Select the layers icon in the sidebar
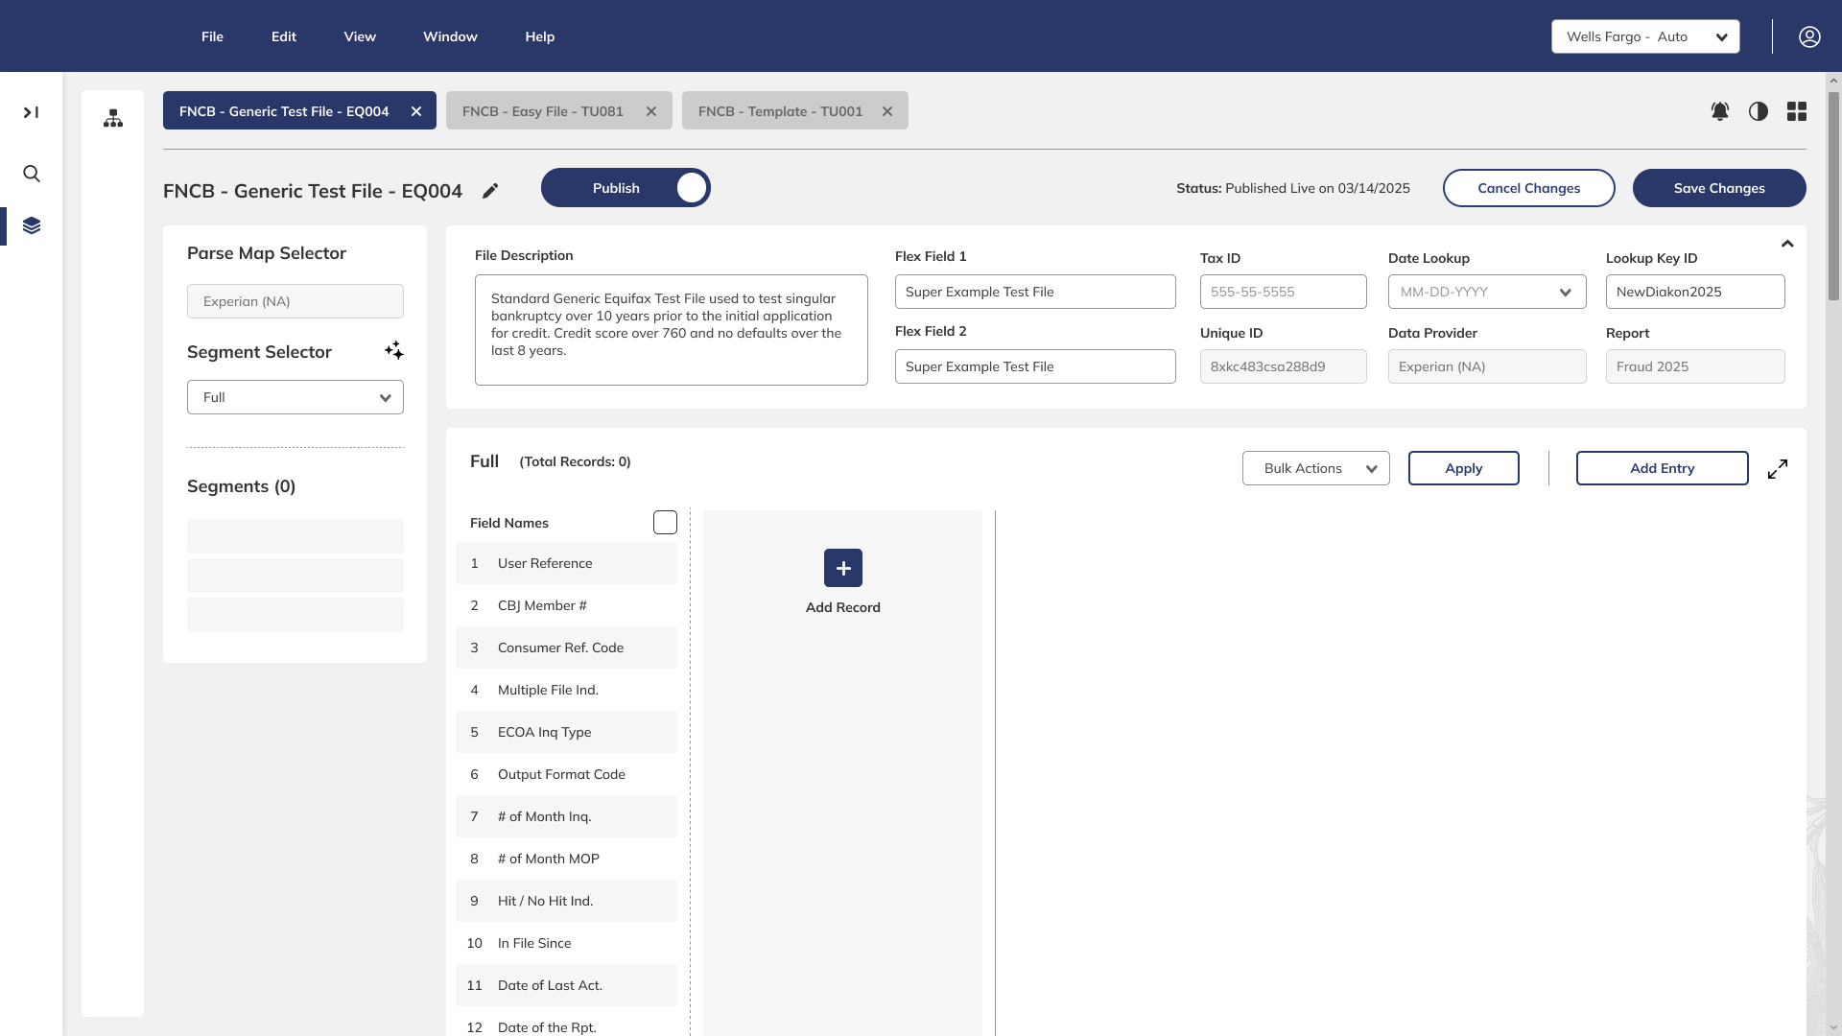The width and height of the screenshot is (1842, 1036). point(32,225)
